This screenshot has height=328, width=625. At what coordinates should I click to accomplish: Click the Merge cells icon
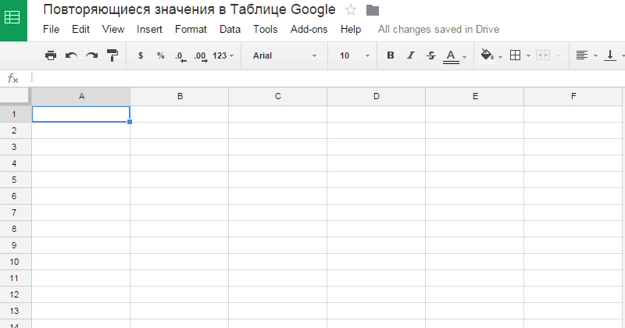543,55
